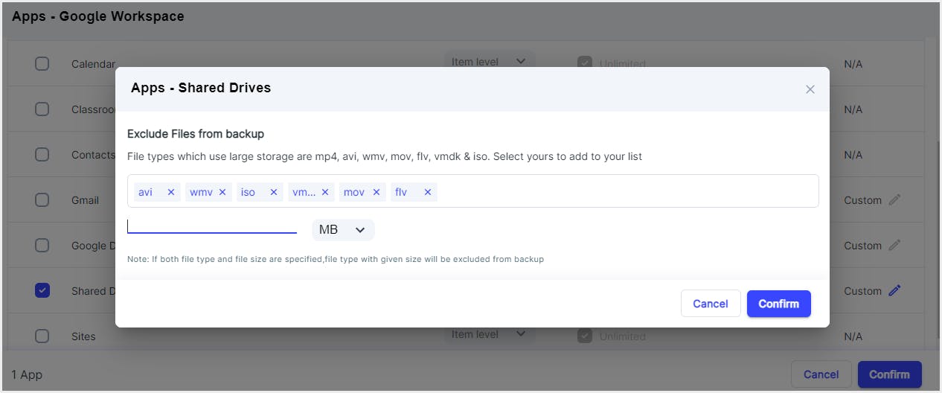Remove the avi file type tag
Image resolution: width=942 pixels, height=393 pixels.
coord(171,192)
